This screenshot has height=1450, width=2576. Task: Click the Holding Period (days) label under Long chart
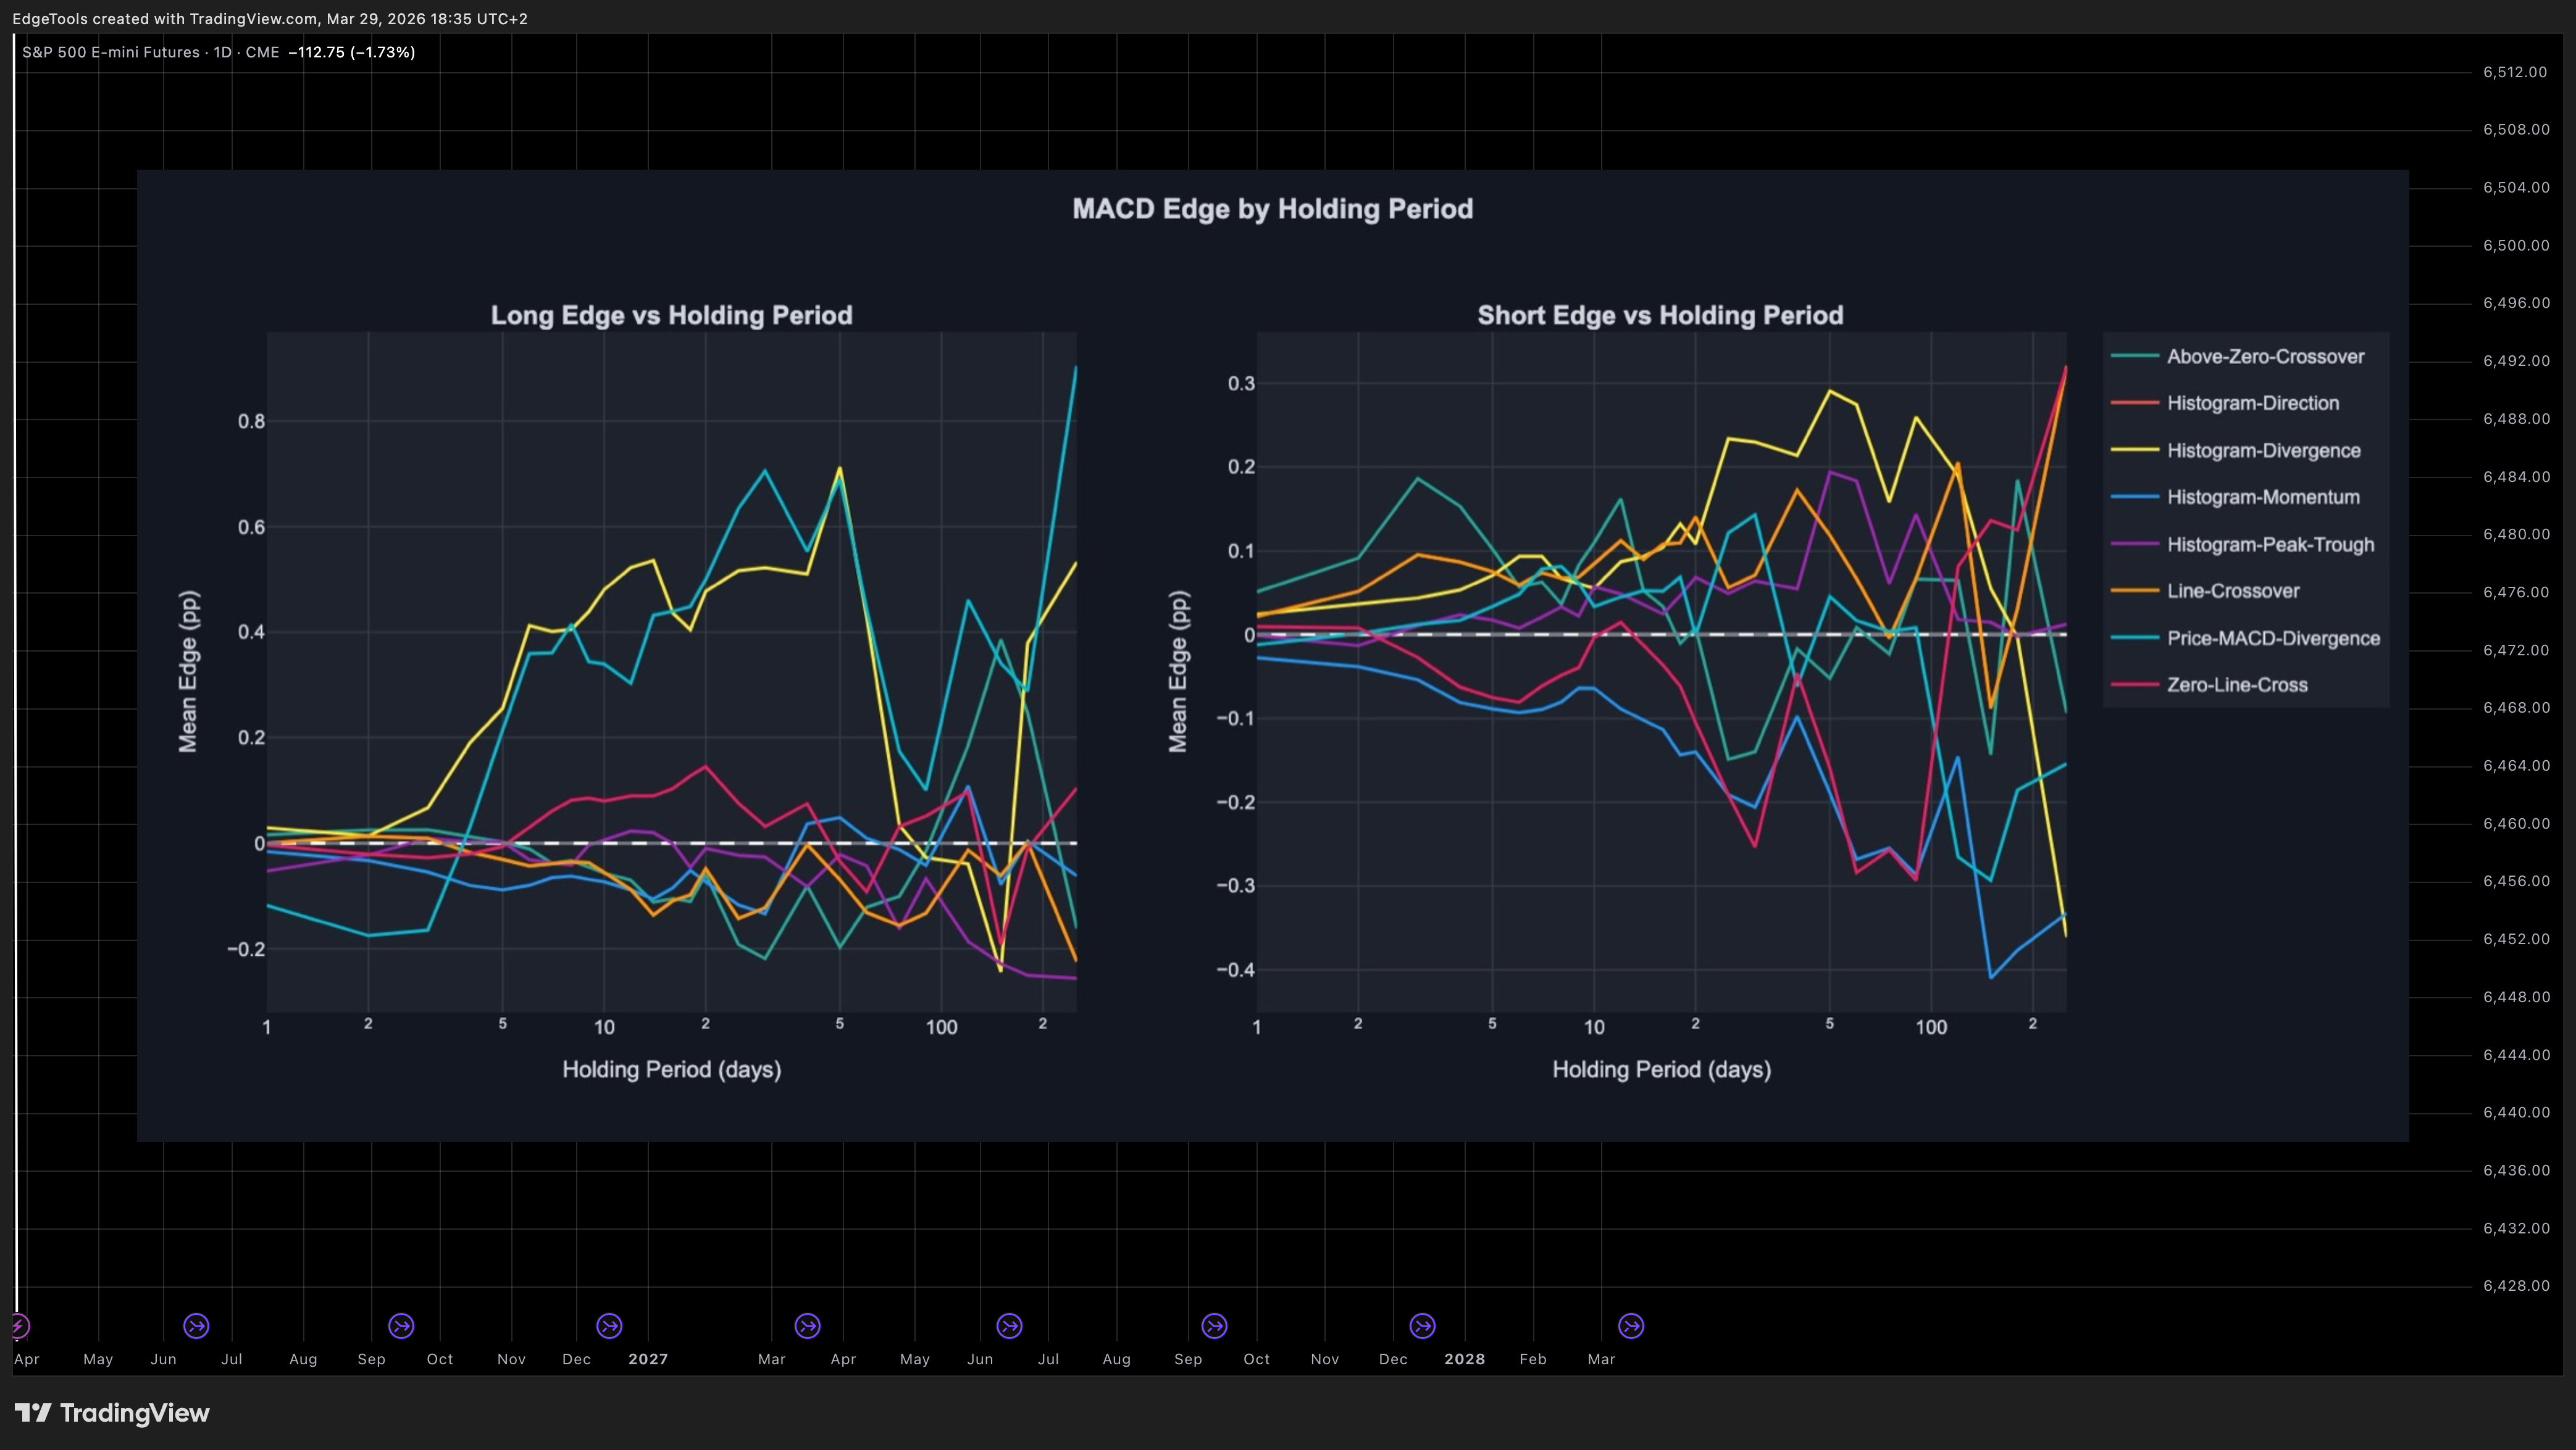click(x=672, y=1069)
